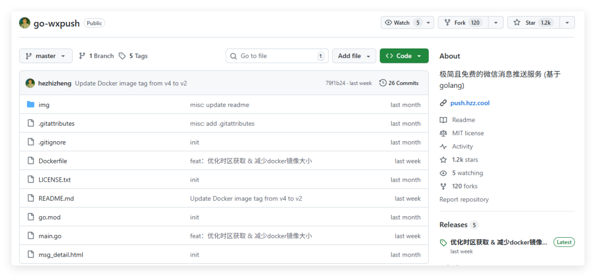This screenshot has height=277, width=596.
Task: Click the file icon next to .gitattributes
Action: pos(31,124)
